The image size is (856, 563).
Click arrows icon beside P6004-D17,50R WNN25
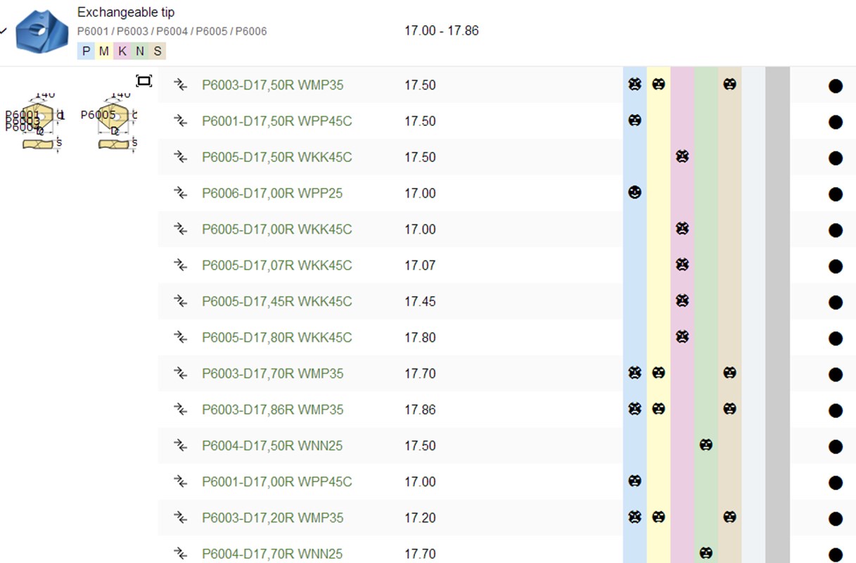[x=181, y=445]
